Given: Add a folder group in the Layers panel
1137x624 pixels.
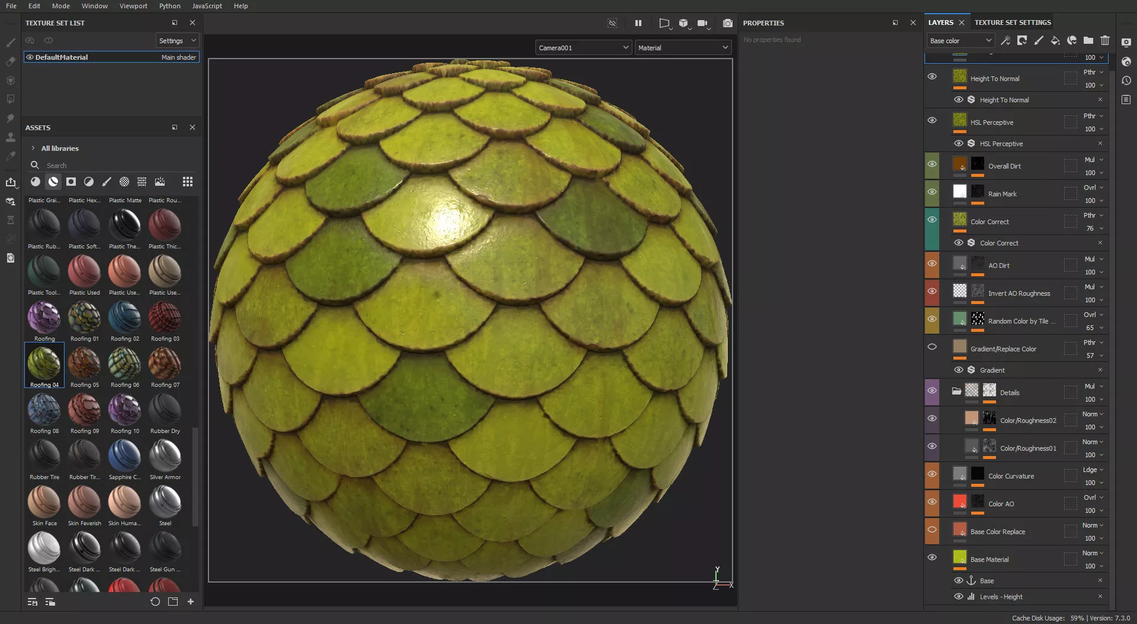Looking at the screenshot, I should point(1088,40).
